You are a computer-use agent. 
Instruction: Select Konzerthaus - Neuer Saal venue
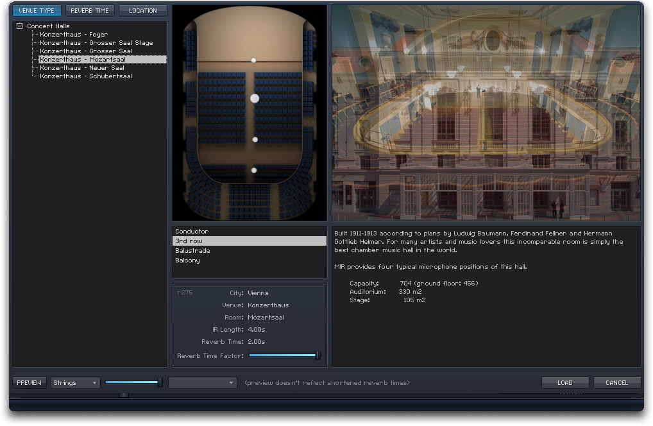click(82, 68)
